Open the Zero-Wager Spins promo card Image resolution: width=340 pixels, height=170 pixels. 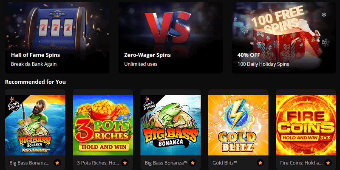click(x=170, y=38)
